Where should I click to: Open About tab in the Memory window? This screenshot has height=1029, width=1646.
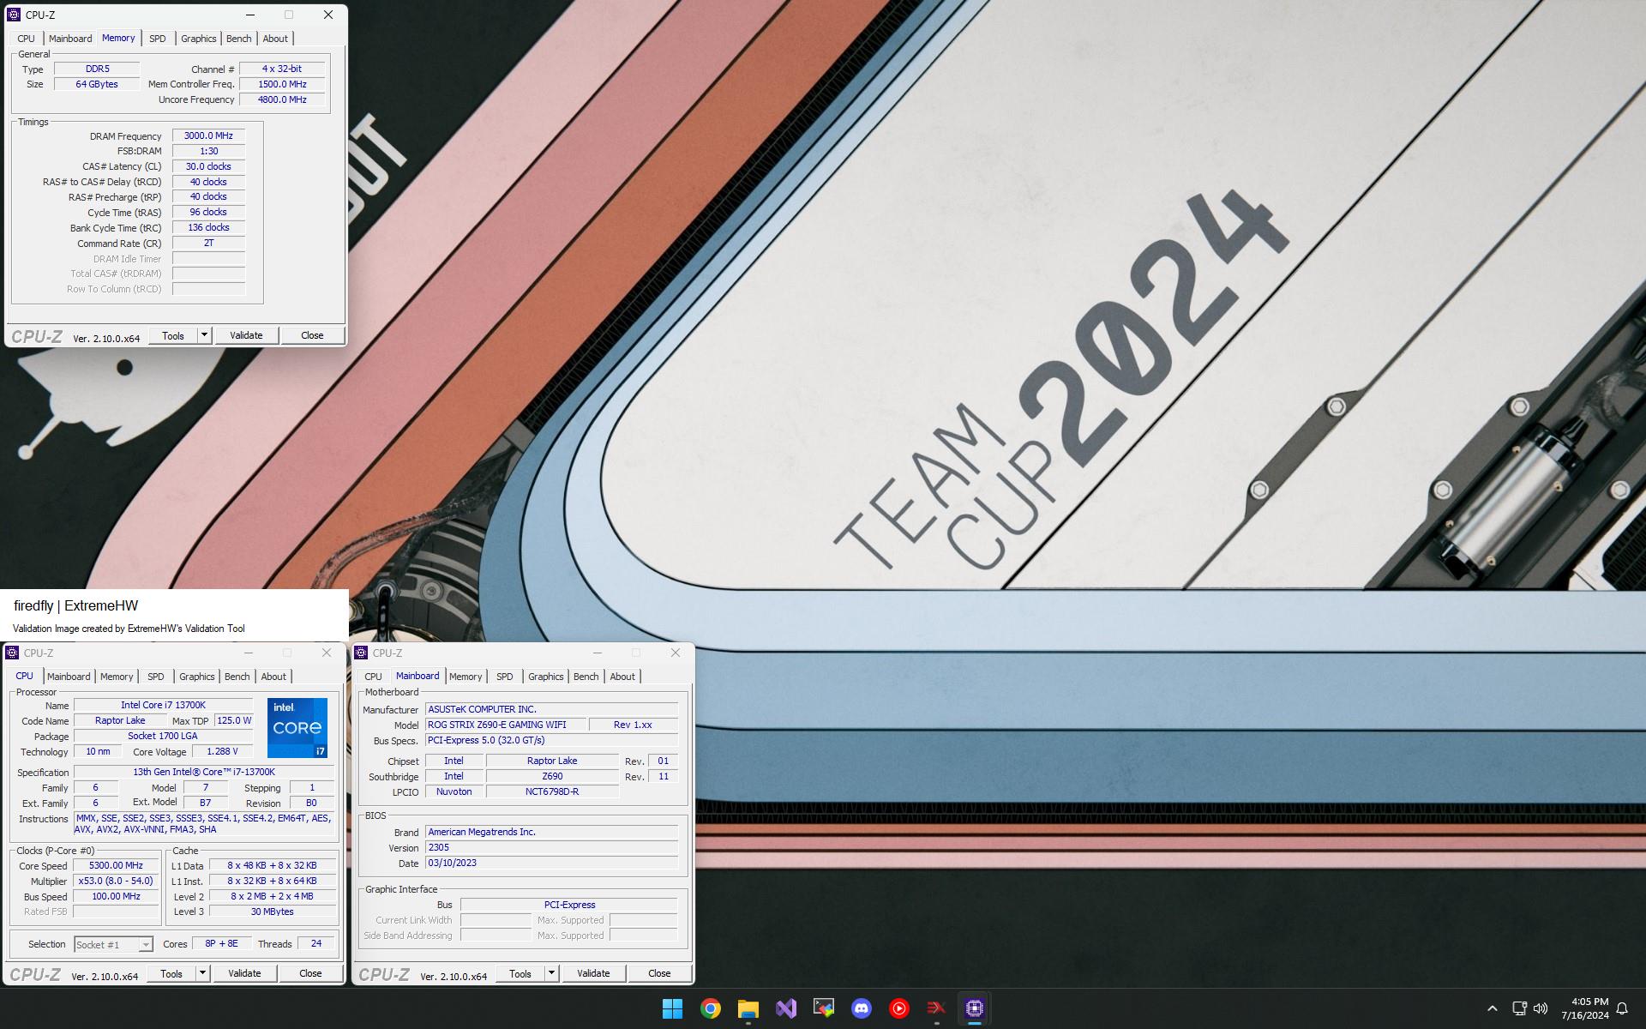pyautogui.click(x=275, y=39)
